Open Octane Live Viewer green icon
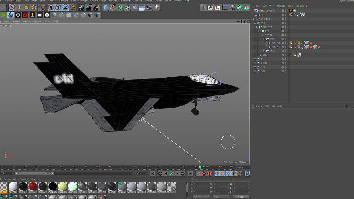The image size is (354, 199). 3,15
